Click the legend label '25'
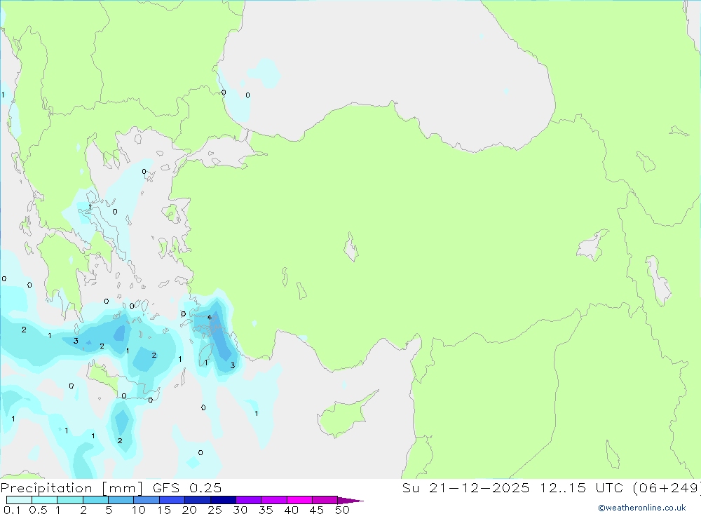Viewport: 701px width, 514px height. click(x=215, y=510)
